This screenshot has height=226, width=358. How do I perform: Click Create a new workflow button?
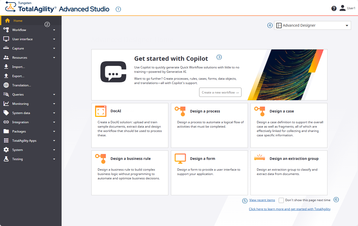click(220, 92)
